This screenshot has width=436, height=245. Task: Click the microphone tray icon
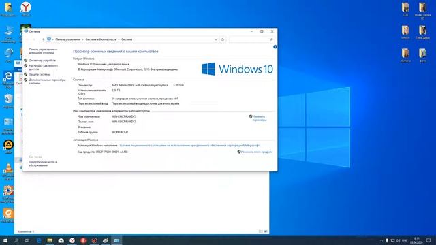pyautogui.click(x=387, y=240)
